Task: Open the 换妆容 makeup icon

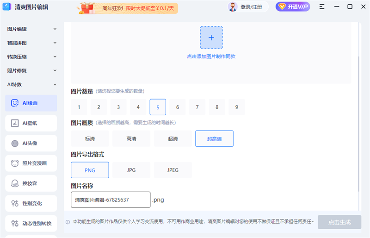Action: [x=15, y=183]
